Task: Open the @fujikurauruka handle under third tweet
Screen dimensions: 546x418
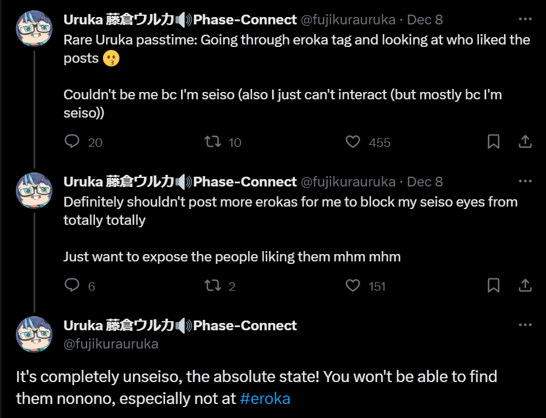Action: (111, 344)
